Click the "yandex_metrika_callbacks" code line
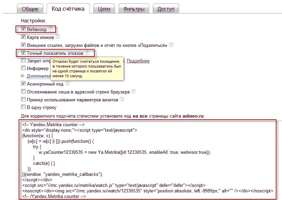282x200 pixels. click(63, 174)
